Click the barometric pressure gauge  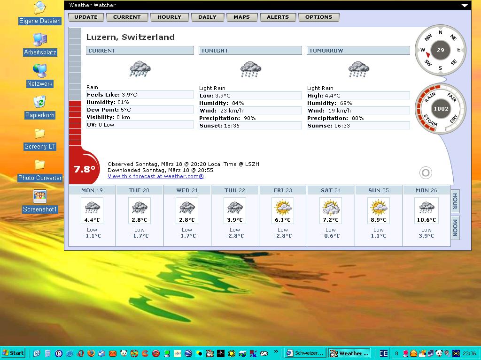pos(441,109)
